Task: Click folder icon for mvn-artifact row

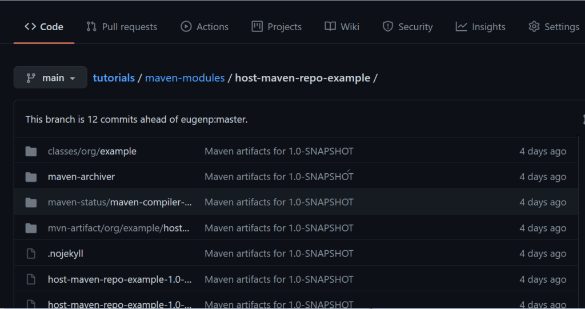Action: click(31, 228)
